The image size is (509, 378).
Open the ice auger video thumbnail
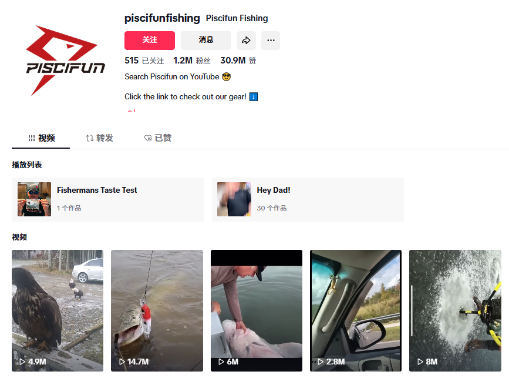pos(455,310)
